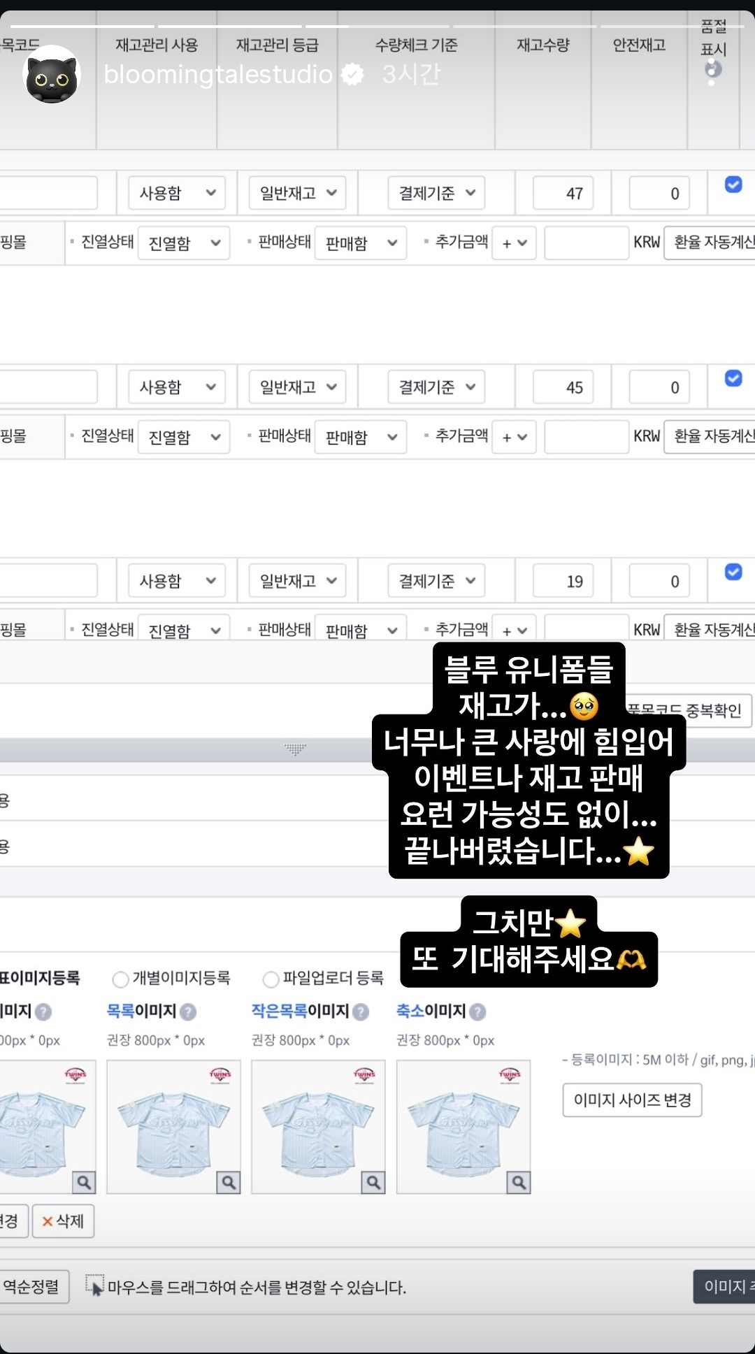Click the 역순정렬 button

[34, 1287]
